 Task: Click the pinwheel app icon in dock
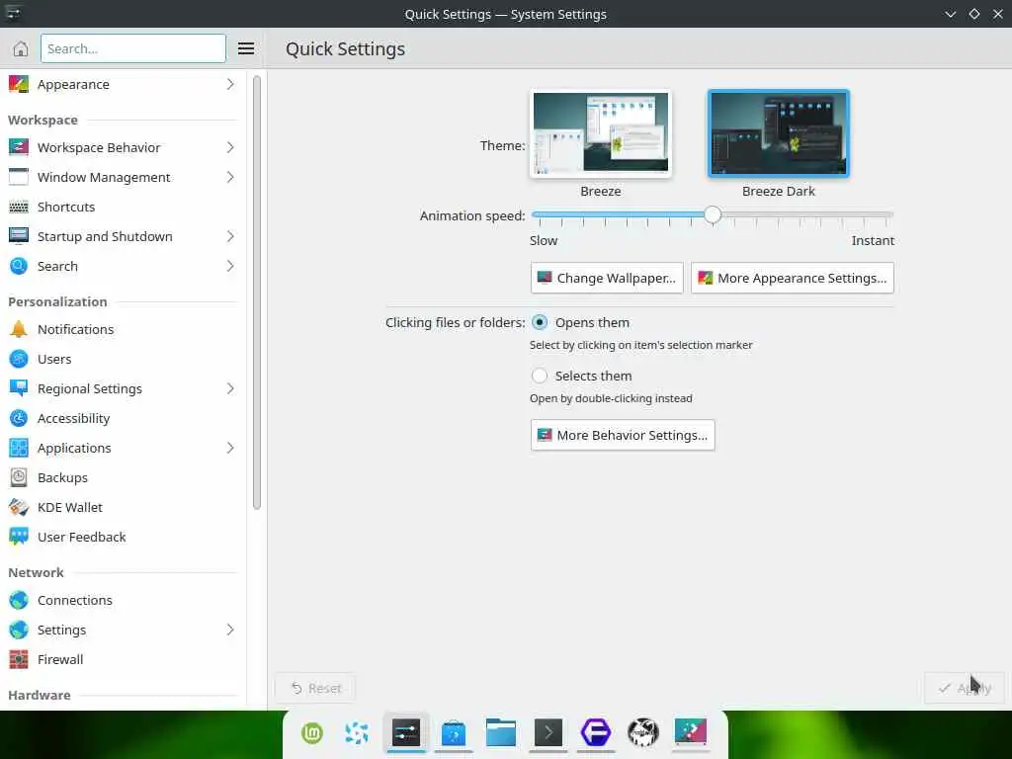pyautogui.click(x=356, y=733)
